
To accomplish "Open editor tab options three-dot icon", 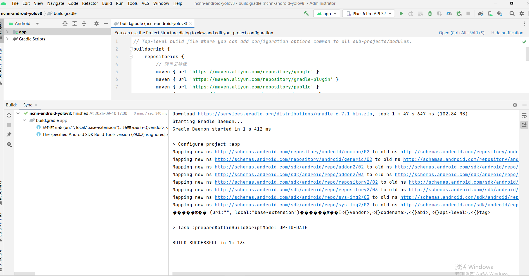I will coord(525,24).
